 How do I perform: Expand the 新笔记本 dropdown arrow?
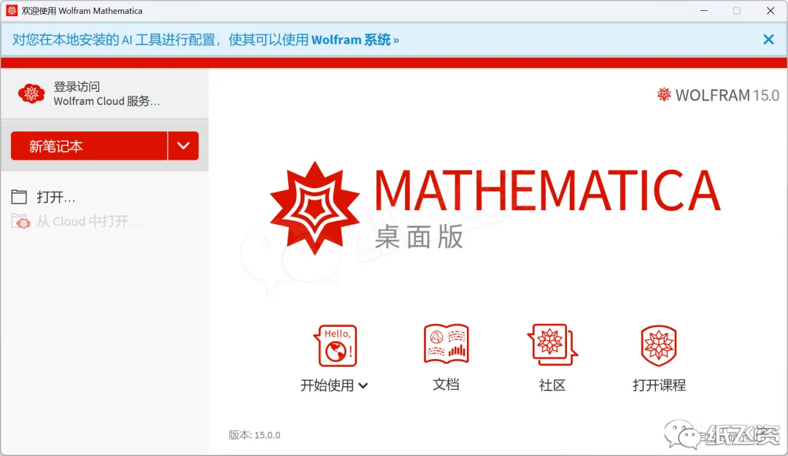pyautogui.click(x=183, y=146)
